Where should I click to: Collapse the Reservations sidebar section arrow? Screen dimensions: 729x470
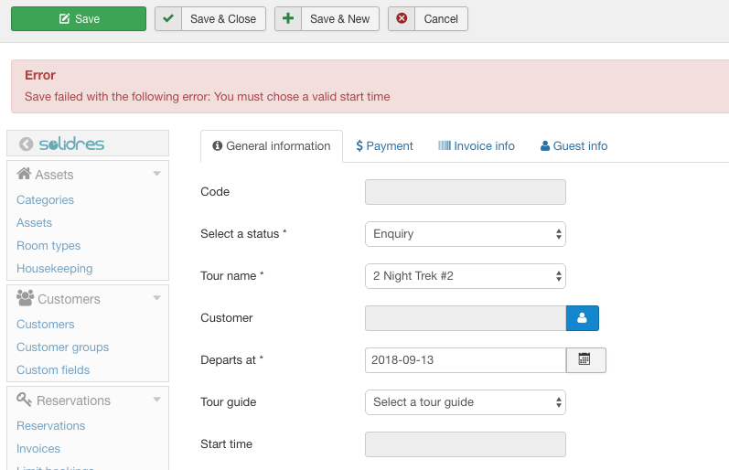[156, 400]
